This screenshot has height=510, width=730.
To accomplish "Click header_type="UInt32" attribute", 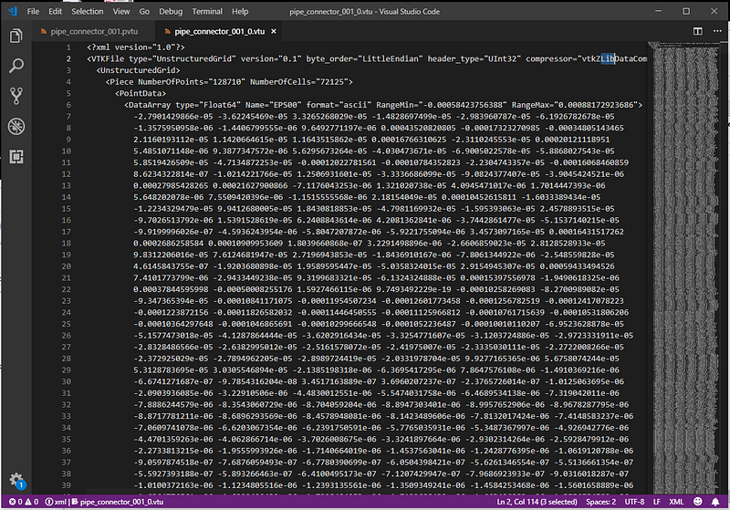I will (x=474, y=59).
